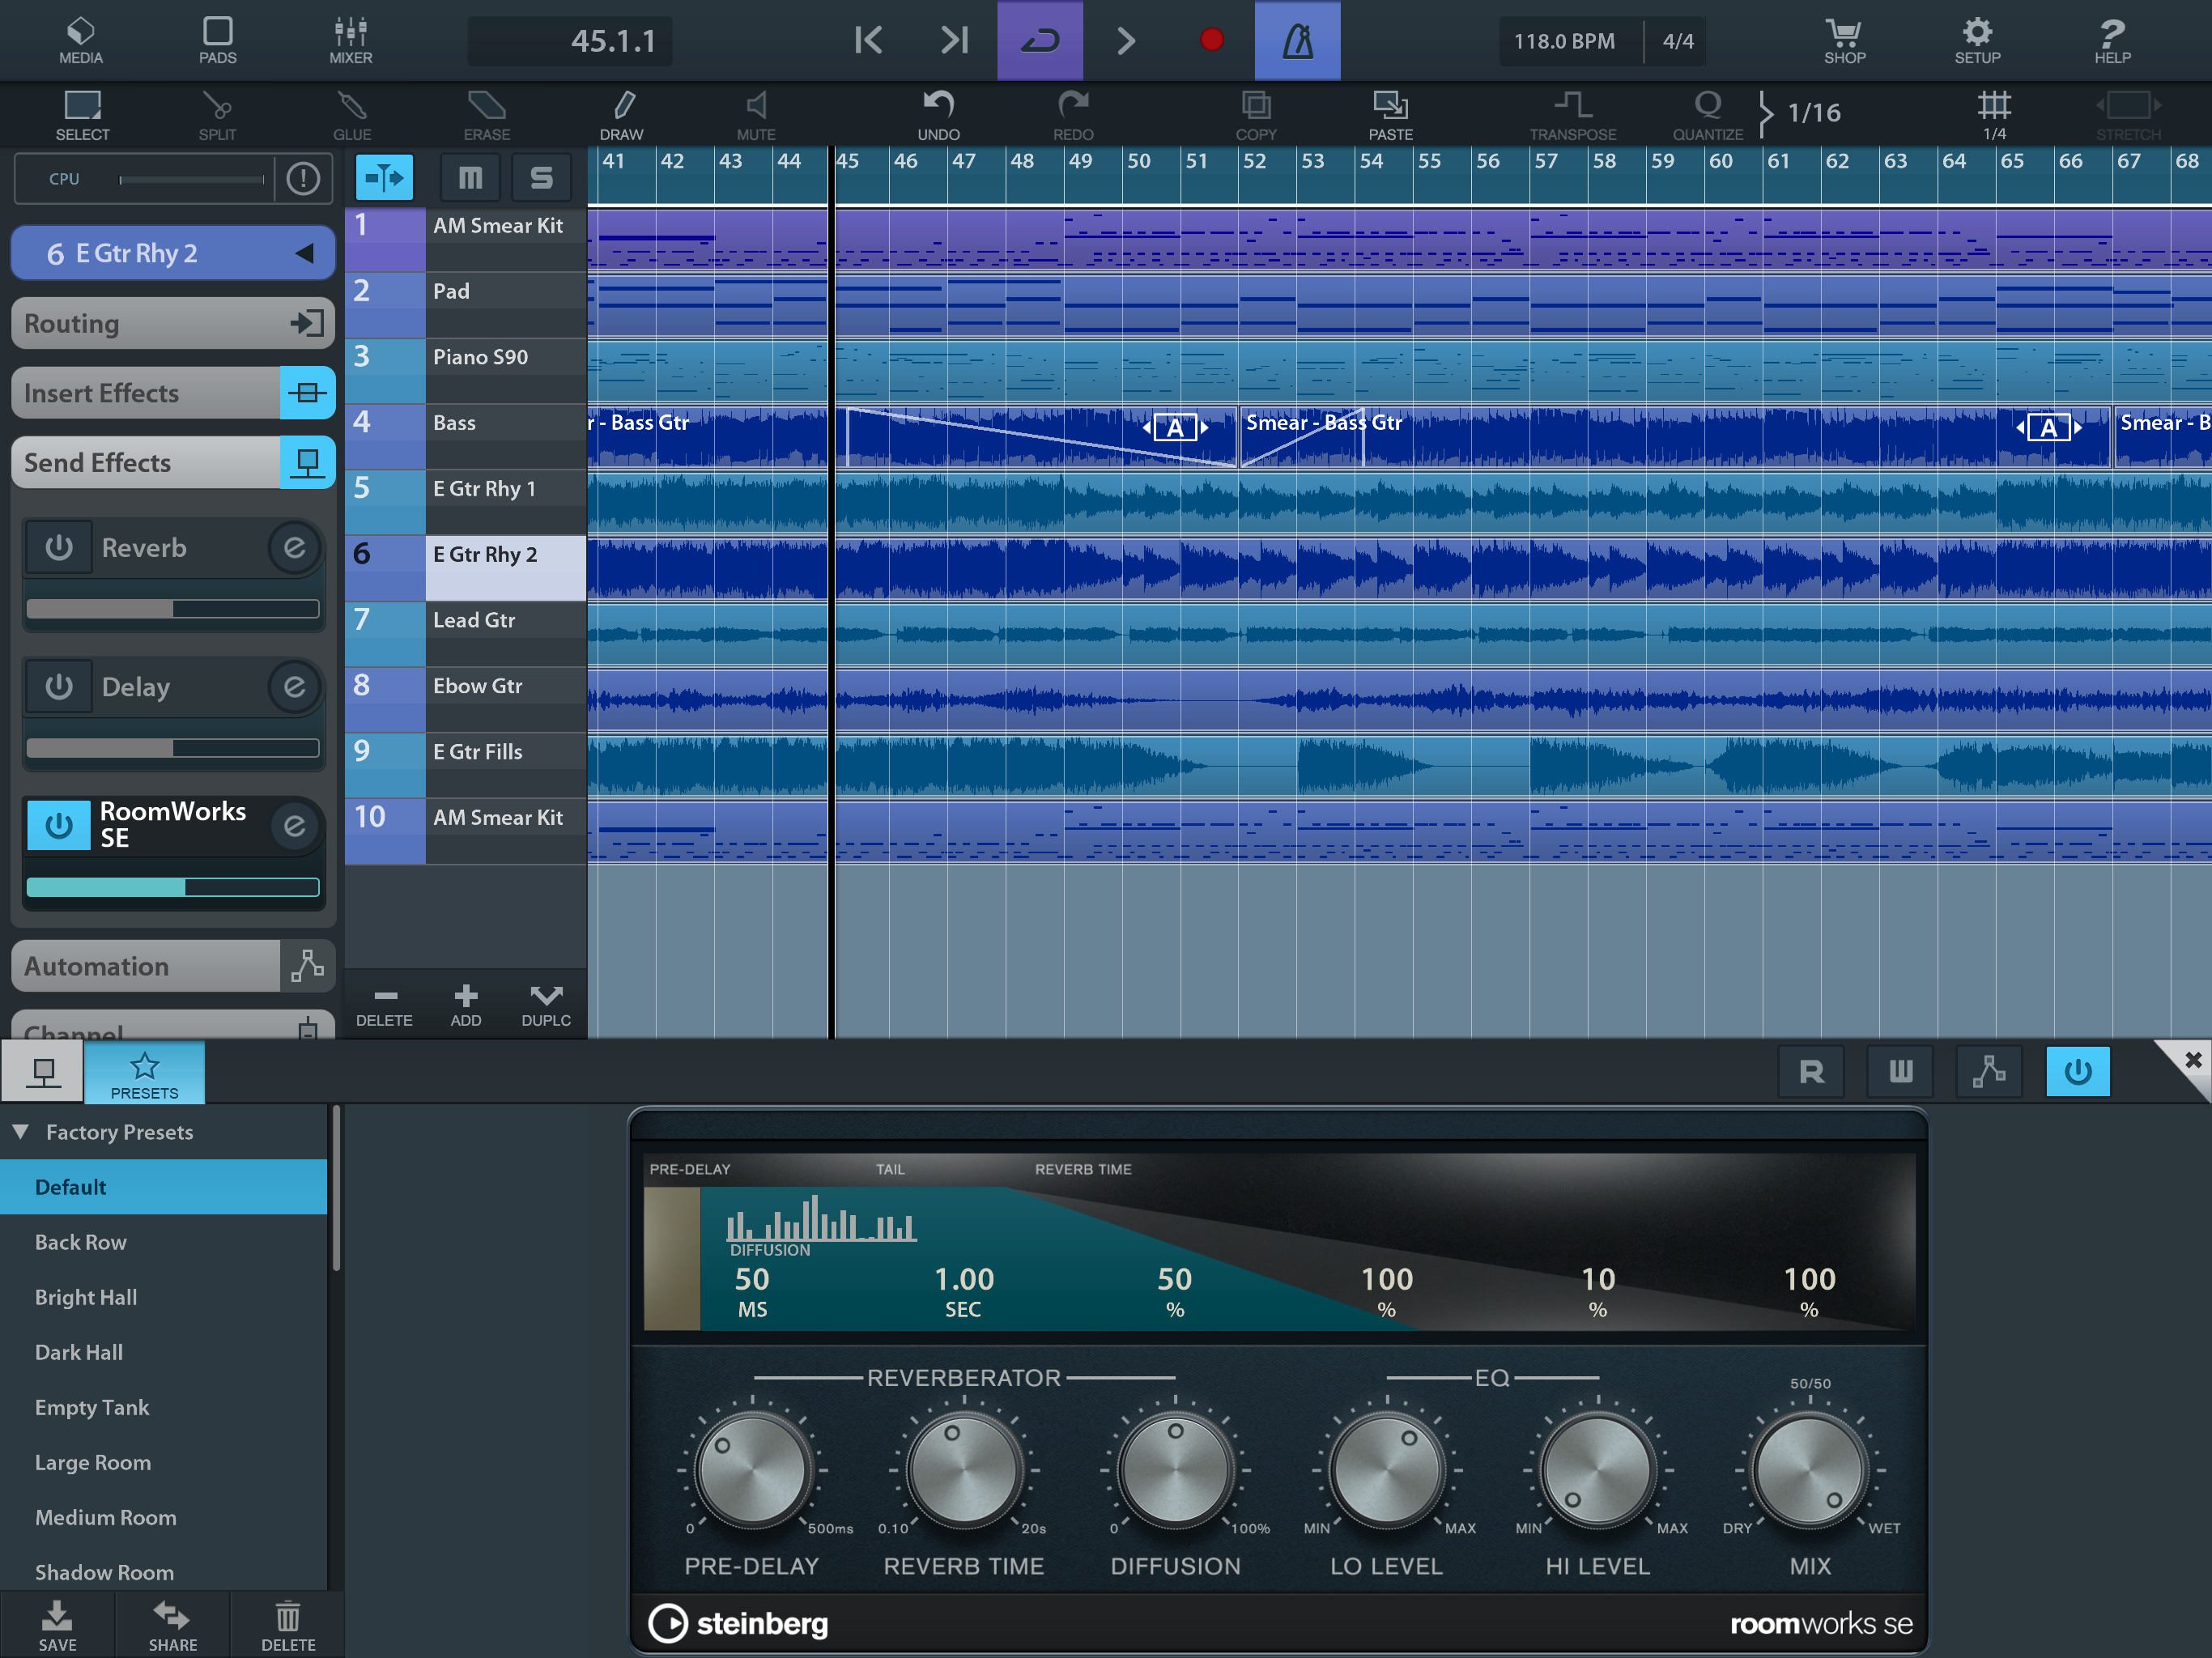
Task: Open the Pads panel
Action: pyautogui.click(x=217, y=40)
